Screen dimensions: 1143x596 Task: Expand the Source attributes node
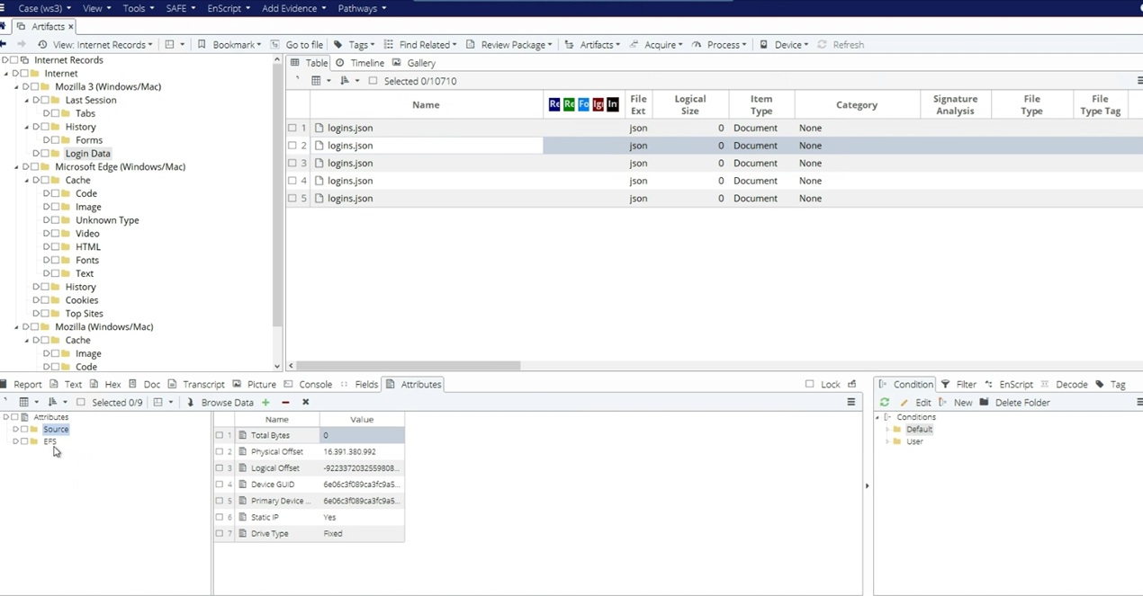tap(15, 430)
